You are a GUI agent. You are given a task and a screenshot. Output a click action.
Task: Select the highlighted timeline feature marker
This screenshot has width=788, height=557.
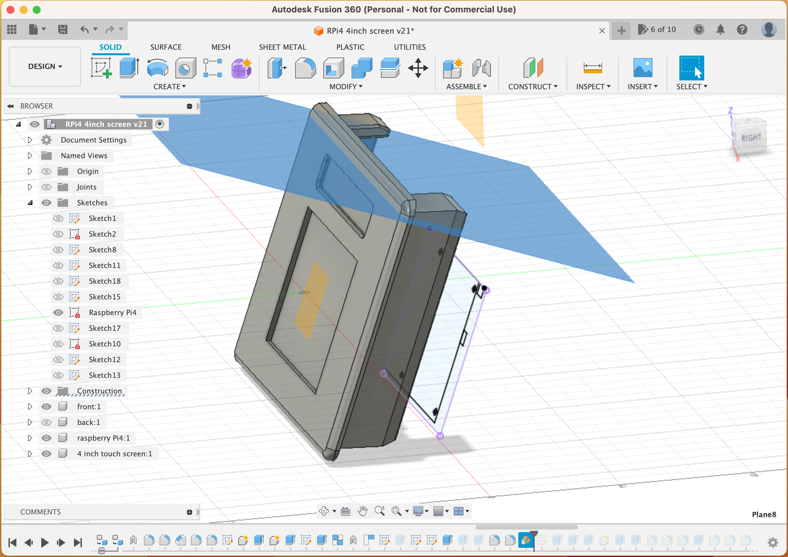tap(526, 541)
